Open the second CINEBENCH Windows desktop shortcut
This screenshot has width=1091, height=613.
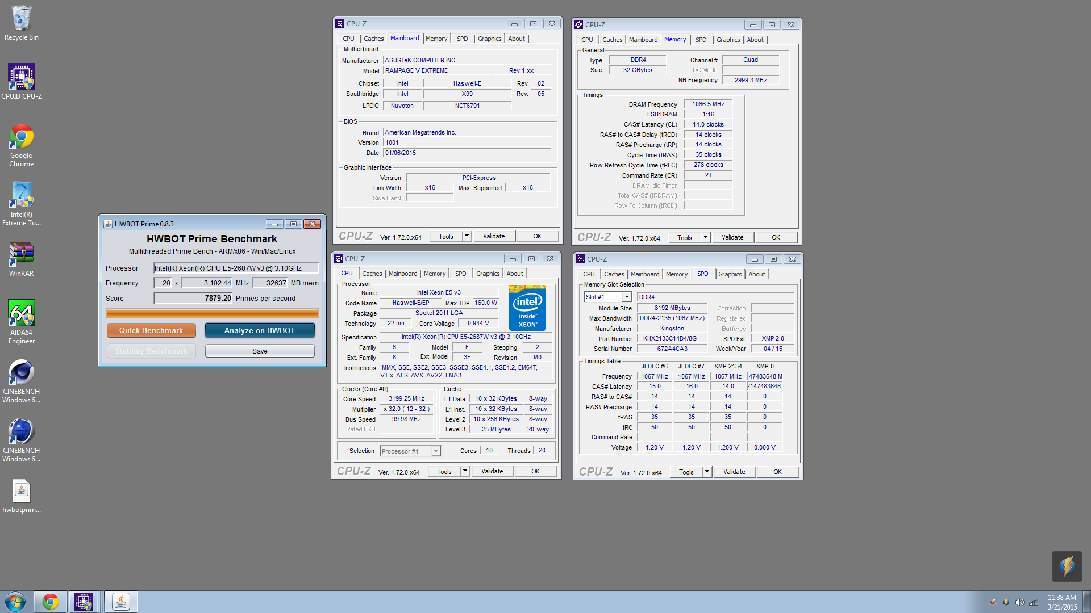[x=22, y=440]
